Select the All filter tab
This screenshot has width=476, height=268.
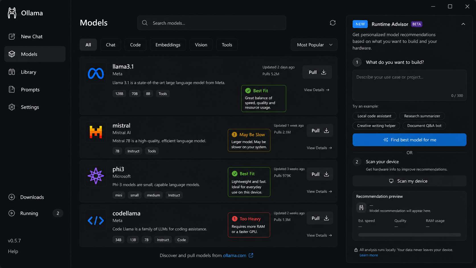pyautogui.click(x=88, y=45)
